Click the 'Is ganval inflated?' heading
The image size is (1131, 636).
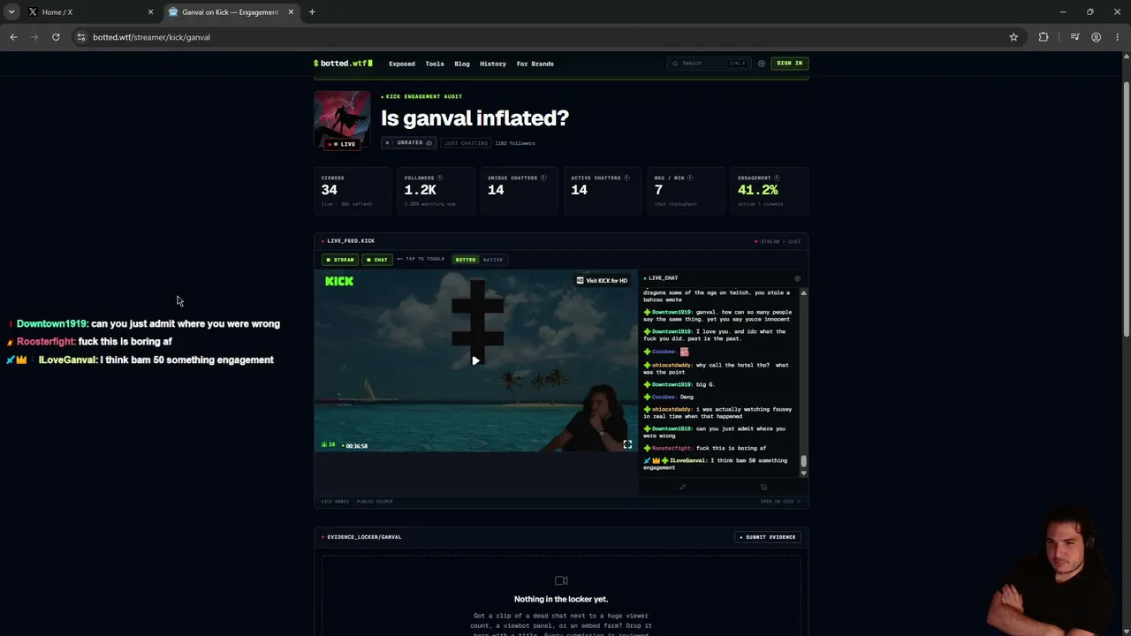click(x=474, y=118)
